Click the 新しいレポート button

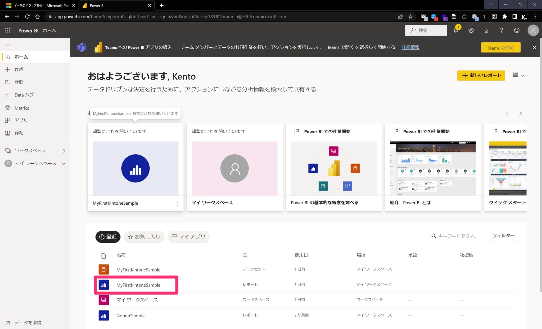pos(481,75)
